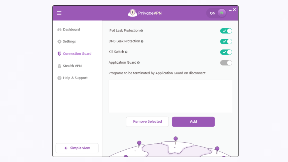This screenshot has height=162, width=288.
Task: Click the Settings gear icon
Action: (x=59, y=42)
